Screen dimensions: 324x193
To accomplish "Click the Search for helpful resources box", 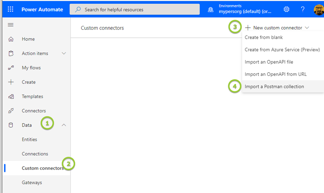I will coord(135,10).
